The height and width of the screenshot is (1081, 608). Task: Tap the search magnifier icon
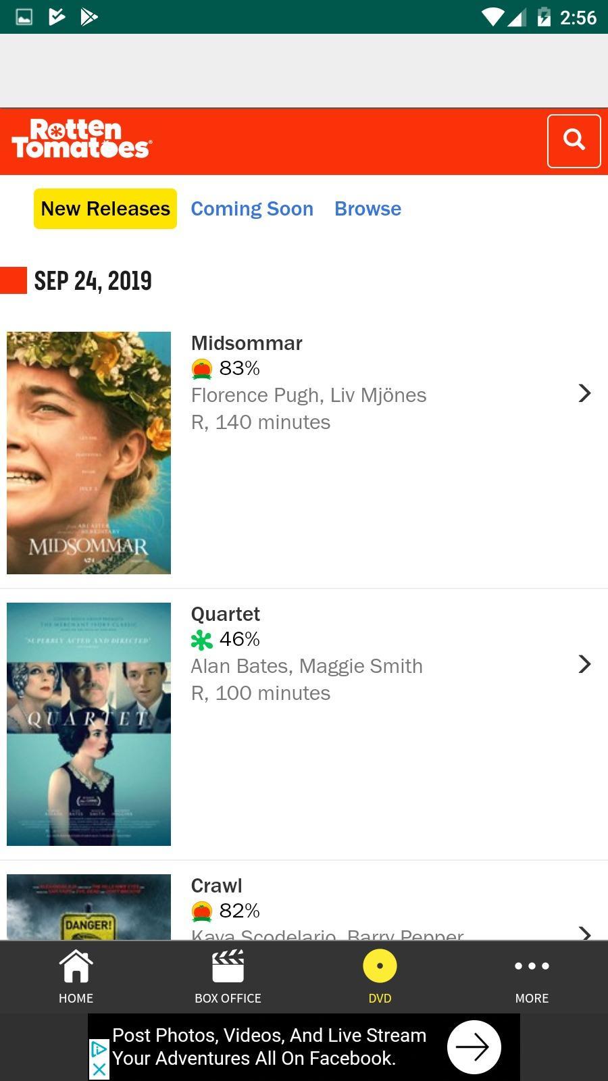tap(574, 141)
